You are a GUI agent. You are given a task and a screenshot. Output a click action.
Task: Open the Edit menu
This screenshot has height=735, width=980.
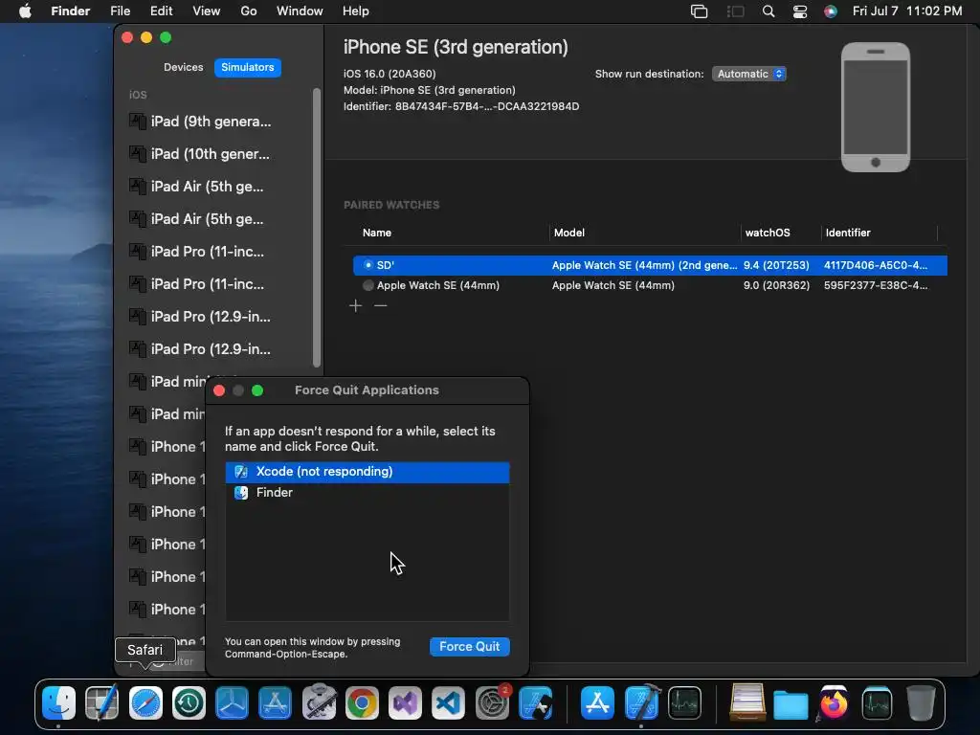pyautogui.click(x=161, y=11)
